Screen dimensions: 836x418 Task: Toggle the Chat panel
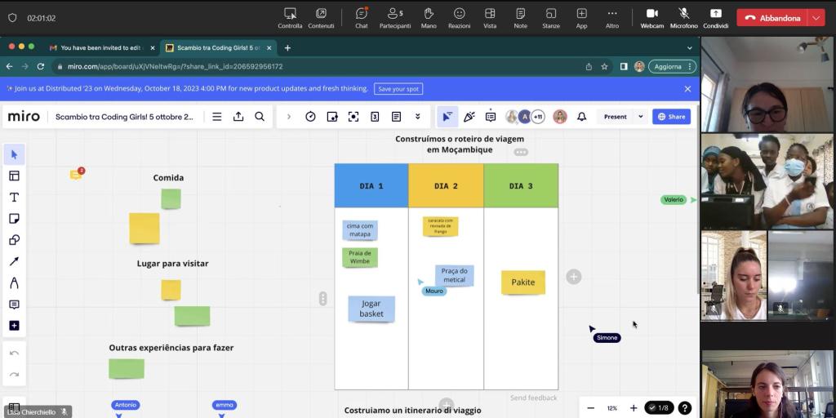(362, 18)
